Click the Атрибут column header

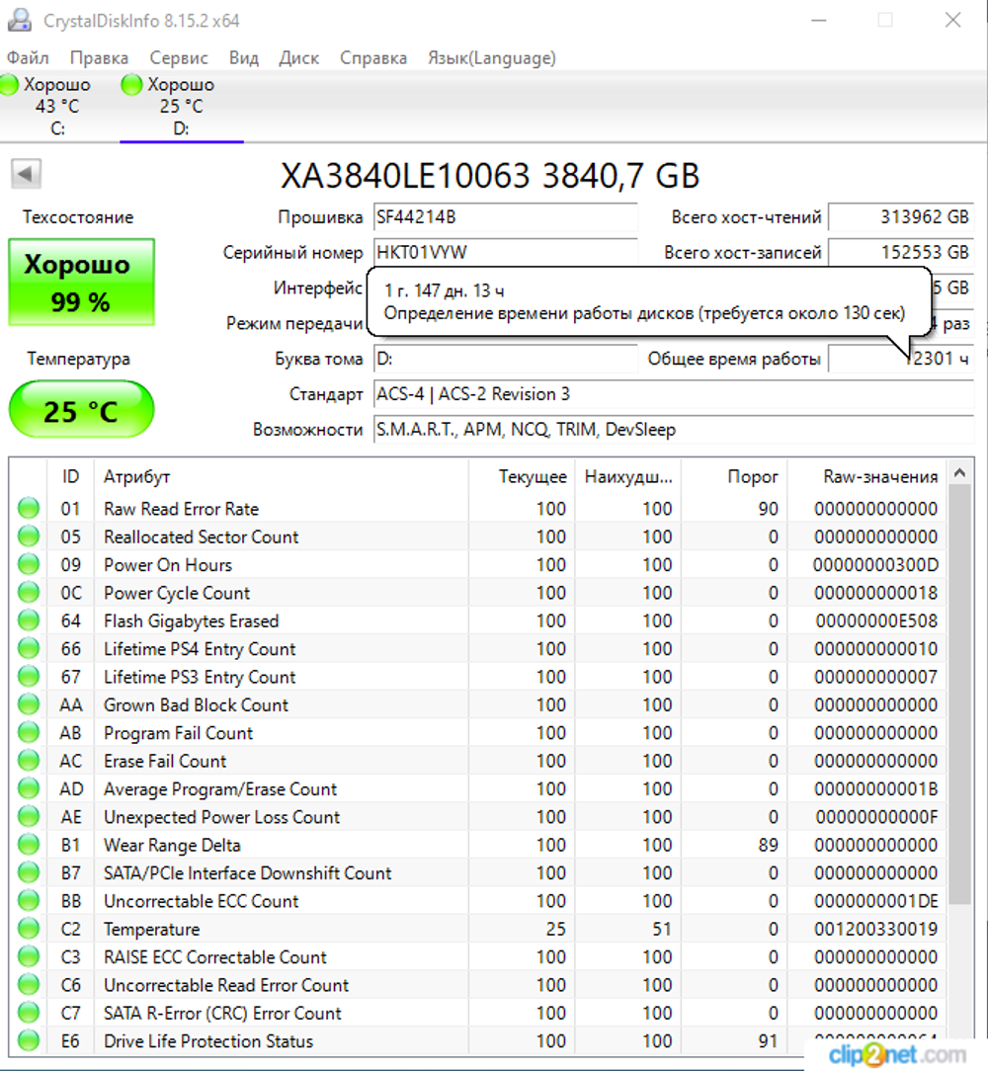(281, 477)
